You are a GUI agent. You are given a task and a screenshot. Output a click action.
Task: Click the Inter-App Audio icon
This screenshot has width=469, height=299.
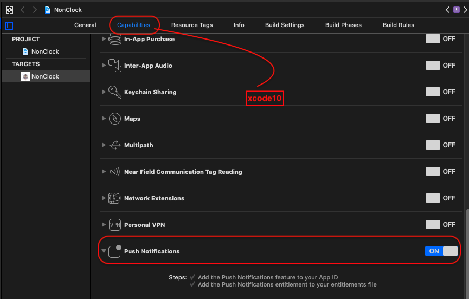[x=115, y=66]
